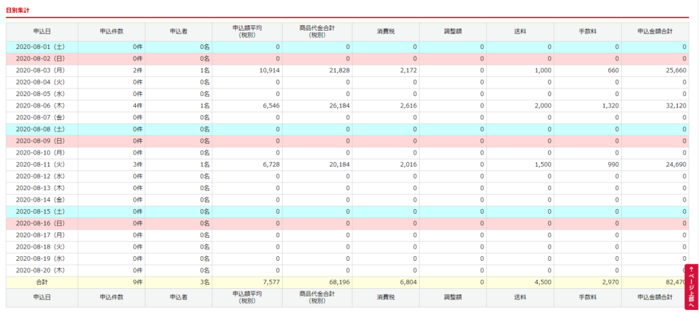Click the 6,804 total tax cell
The height and width of the screenshot is (314, 699).
click(x=386, y=282)
